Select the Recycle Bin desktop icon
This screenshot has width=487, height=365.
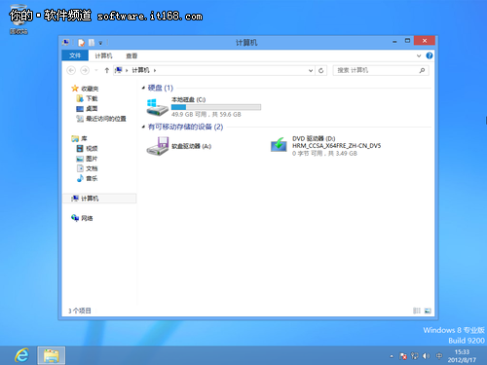pyautogui.click(x=19, y=19)
